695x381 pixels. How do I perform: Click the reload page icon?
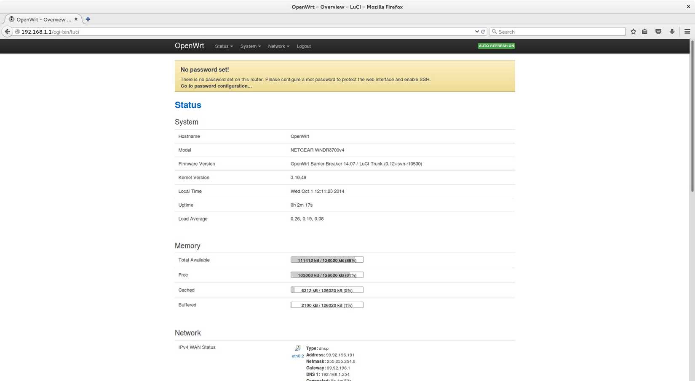pyautogui.click(x=484, y=31)
